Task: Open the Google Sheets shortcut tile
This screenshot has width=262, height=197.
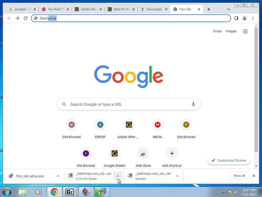Action: tap(114, 158)
